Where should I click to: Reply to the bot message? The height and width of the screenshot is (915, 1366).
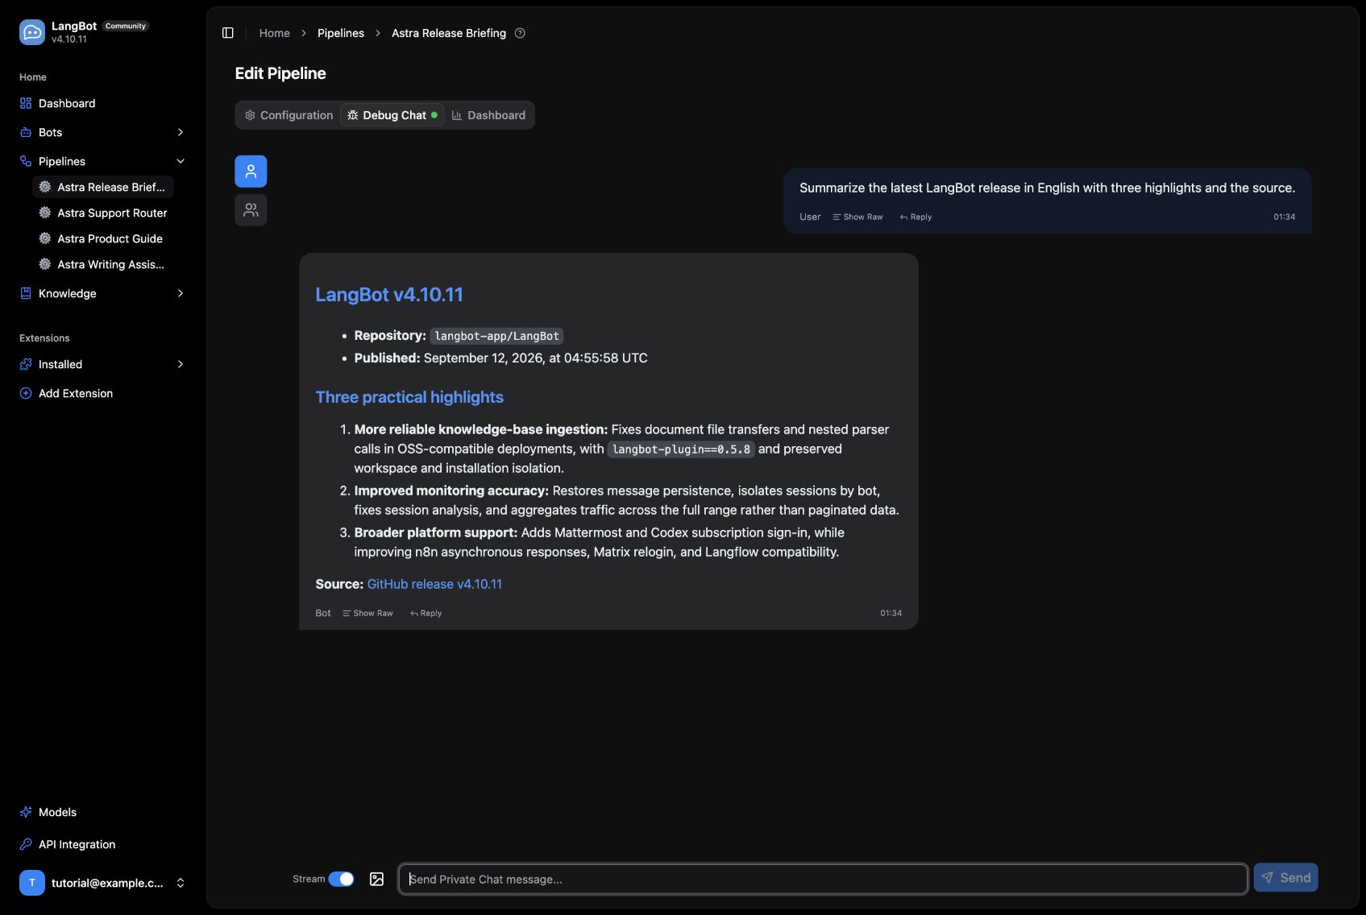coord(426,613)
